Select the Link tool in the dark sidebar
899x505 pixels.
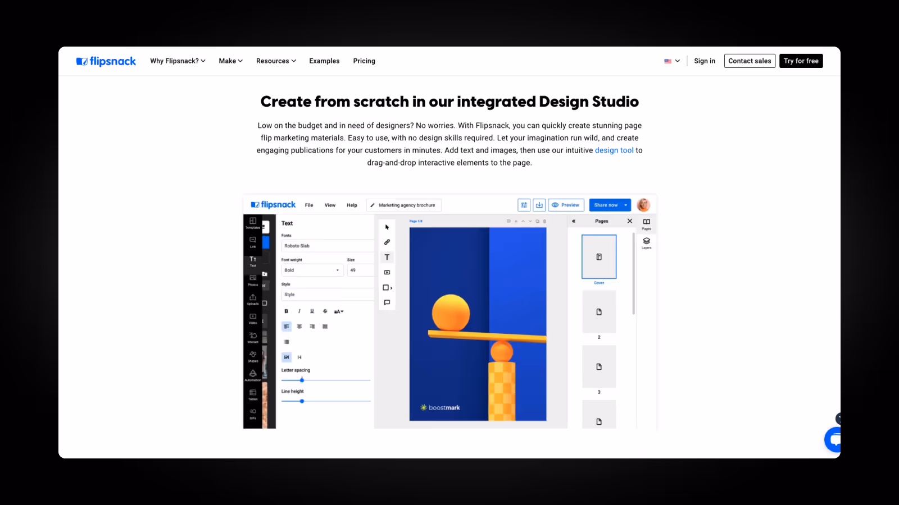coord(253,242)
